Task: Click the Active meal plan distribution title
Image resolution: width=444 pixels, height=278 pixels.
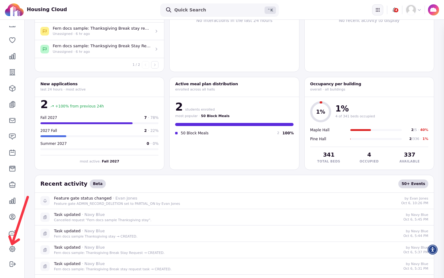Action: pos(207,84)
